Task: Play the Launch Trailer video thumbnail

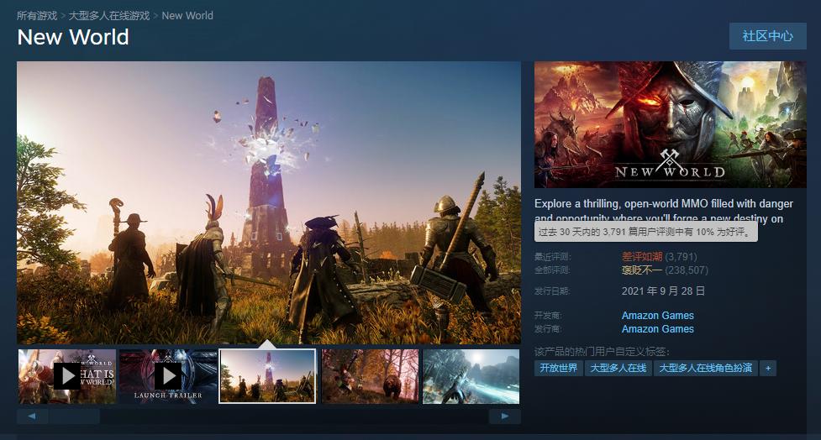Action: pyautogui.click(x=168, y=376)
